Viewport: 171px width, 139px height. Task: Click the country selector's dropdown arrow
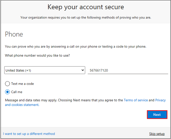(82, 70)
